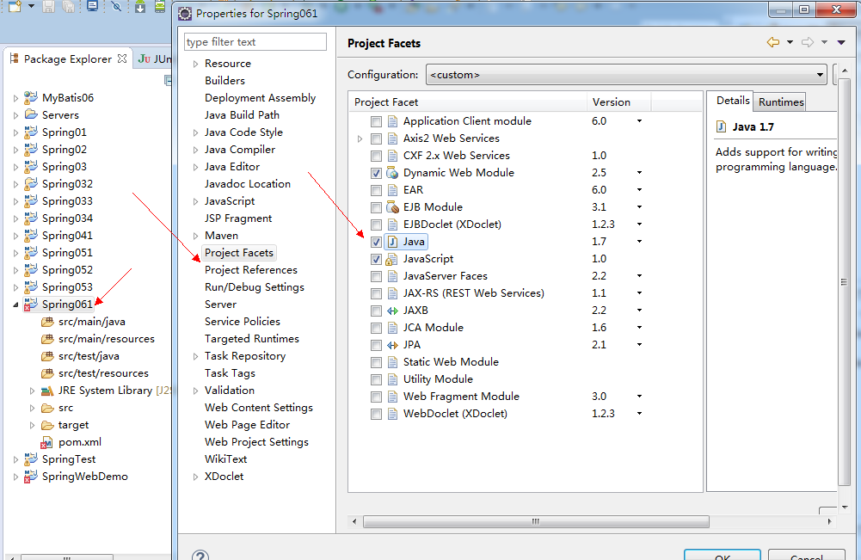The height and width of the screenshot is (560, 861).
Task: Open the Dynamic Web Module version 2.5 dropdown
Action: [639, 173]
